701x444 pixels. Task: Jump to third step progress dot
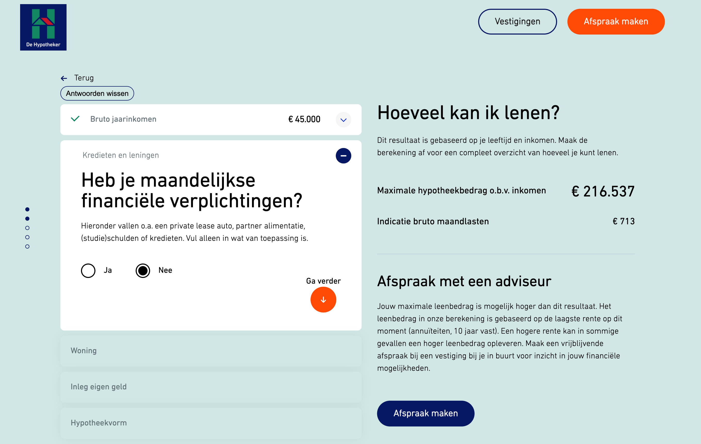27,228
